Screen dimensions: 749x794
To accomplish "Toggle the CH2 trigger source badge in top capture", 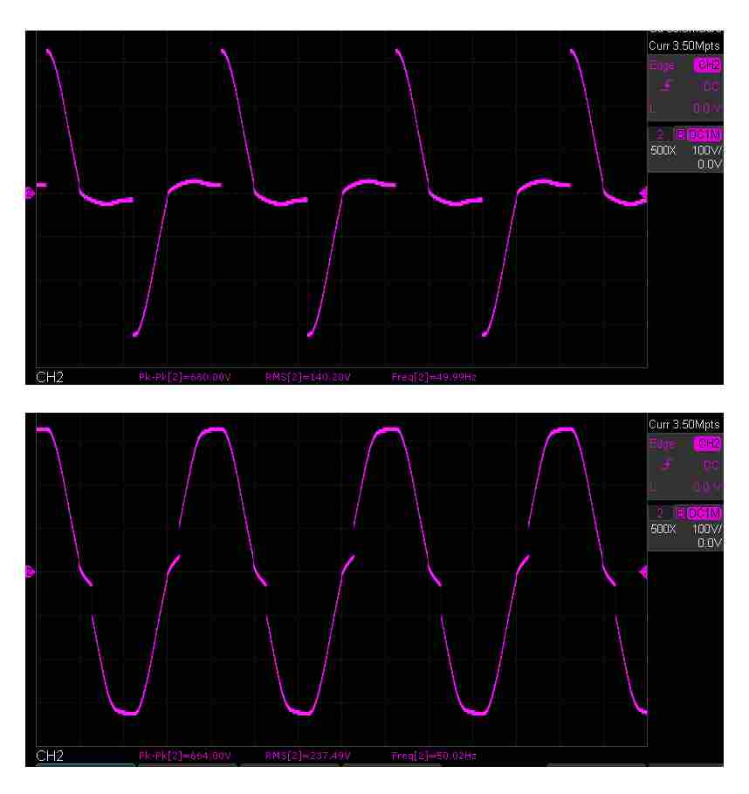I will coord(708,65).
